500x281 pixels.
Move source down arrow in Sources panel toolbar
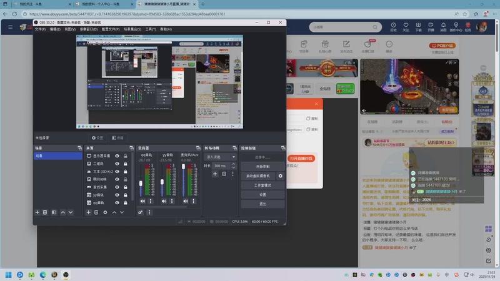(122, 212)
